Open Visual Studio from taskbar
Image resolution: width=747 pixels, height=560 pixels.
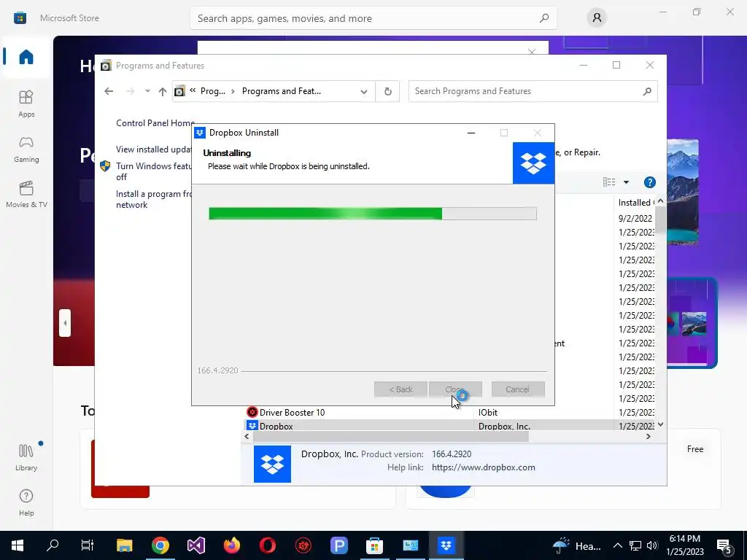click(x=196, y=545)
